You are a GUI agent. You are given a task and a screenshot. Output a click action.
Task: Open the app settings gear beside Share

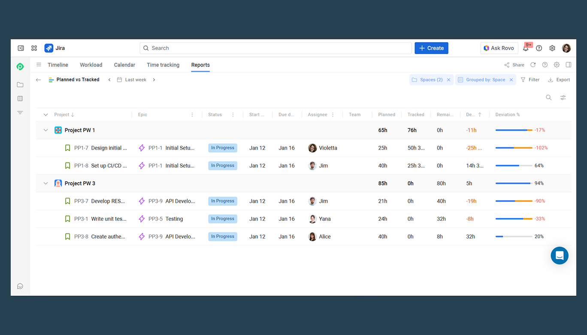coord(557,65)
